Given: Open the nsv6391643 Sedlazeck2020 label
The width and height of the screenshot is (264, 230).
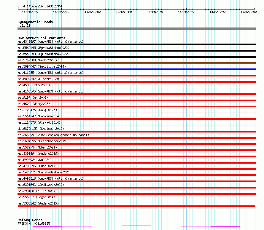Looking at the screenshot, I should 41,185.
